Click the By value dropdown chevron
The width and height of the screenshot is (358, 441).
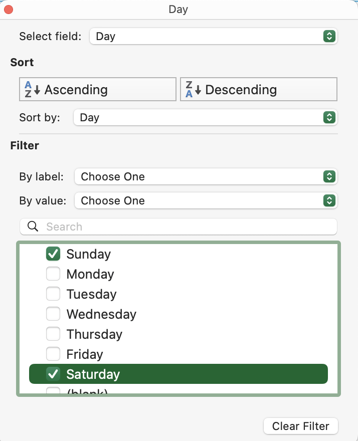click(329, 200)
